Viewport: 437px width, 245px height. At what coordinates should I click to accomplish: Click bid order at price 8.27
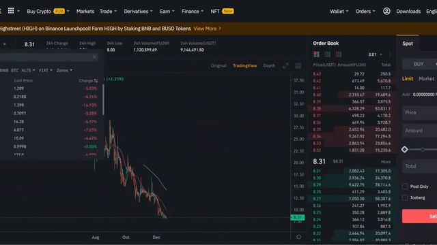(352, 199)
